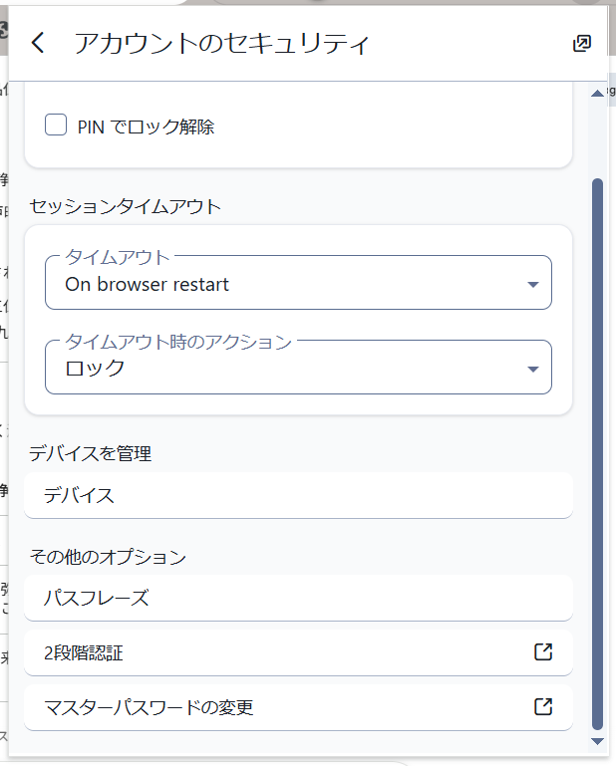Click the アカウントのセキュリティ page title
The height and width of the screenshot is (766, 616).
pyautogui.click(x=221, y=44)
